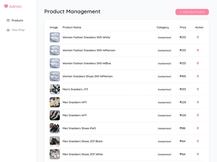Viewport: 217px width, 162px height.
Task: Delete Men Sneakers Shoes ZO1 Black
Action: point(198,141)
